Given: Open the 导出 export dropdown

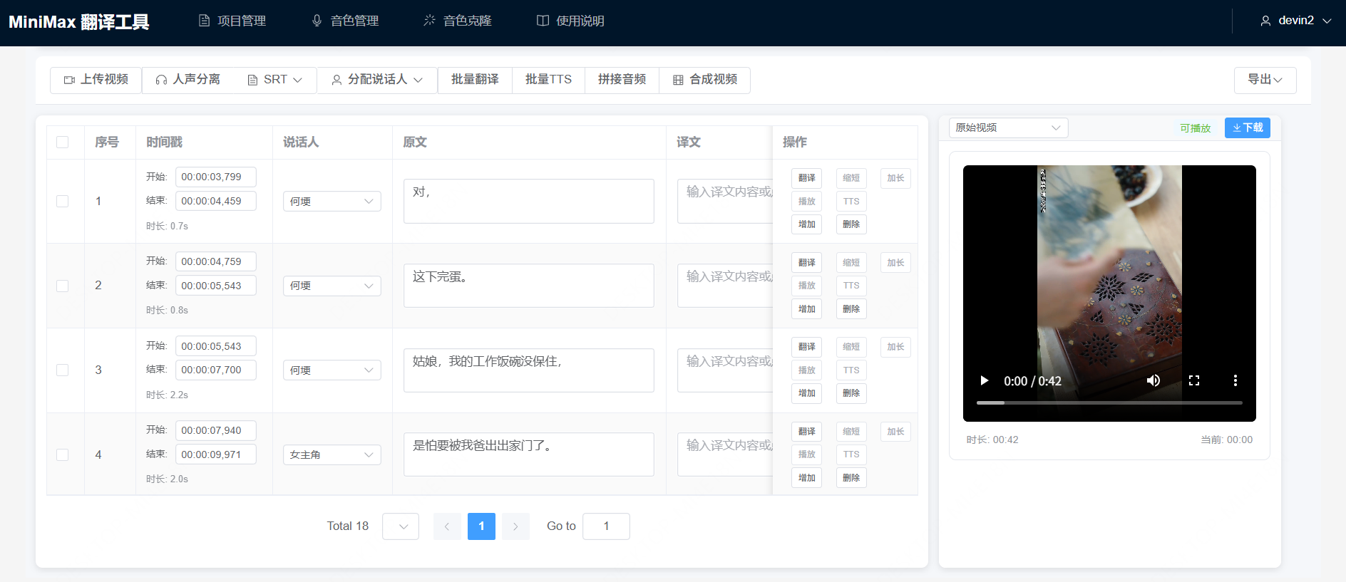Looking at the screenshot, I should tap(1265, 80).
